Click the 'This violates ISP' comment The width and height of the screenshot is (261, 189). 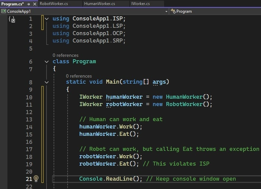pyautogui.click(x=176, y=164)
